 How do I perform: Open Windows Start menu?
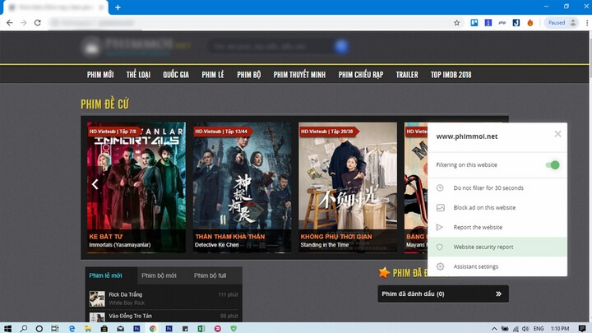coord(7,327)
